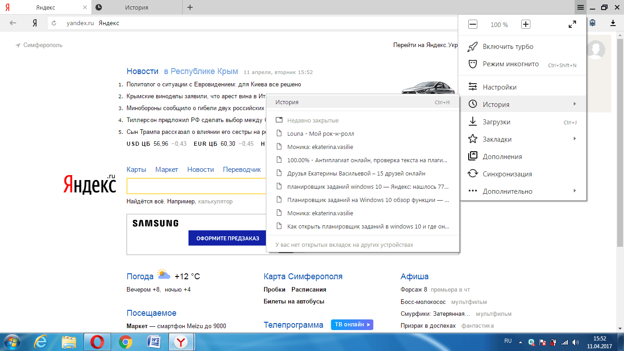This screenshot has height=351, width=624.
Task: Open Форсаж 8 movie link
Action: [x=414, y=289]
